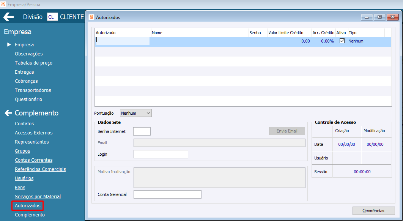Click the 0,00% Acr. Crédito value
403x221 pixels.
point(327,41)
